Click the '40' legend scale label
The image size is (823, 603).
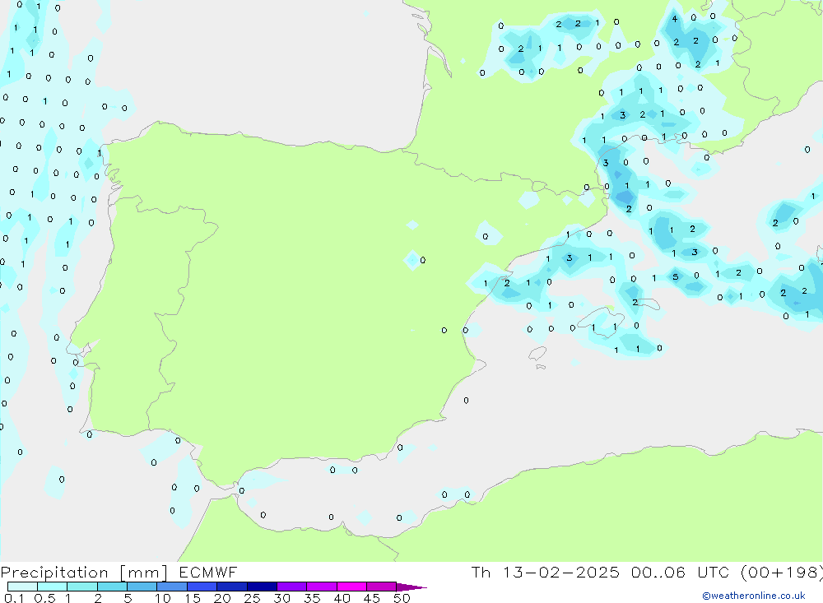click(342, 598)
